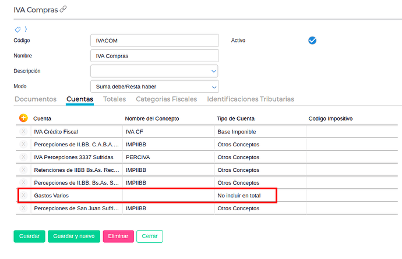Click the pink Eliminar button
Viewport: 402px width, 259px height.
[118, 236]
